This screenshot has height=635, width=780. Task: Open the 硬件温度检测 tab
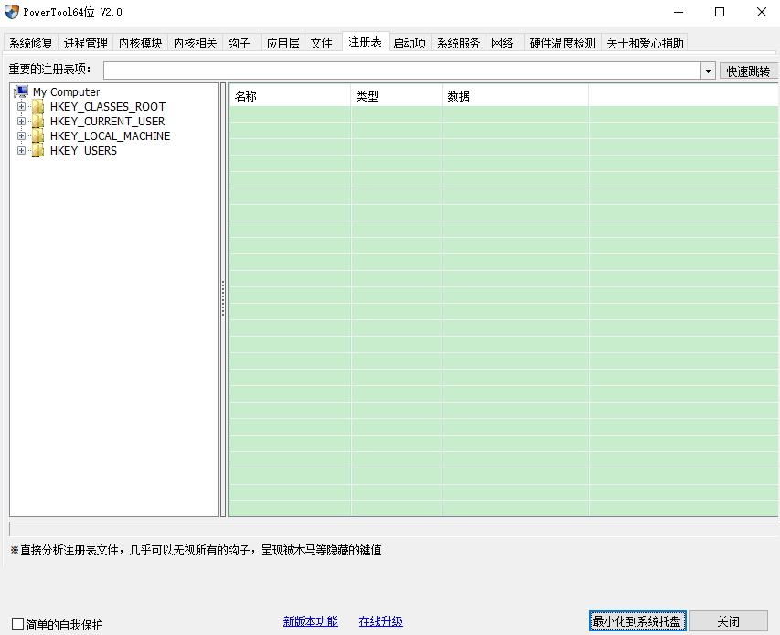[561, 42]
